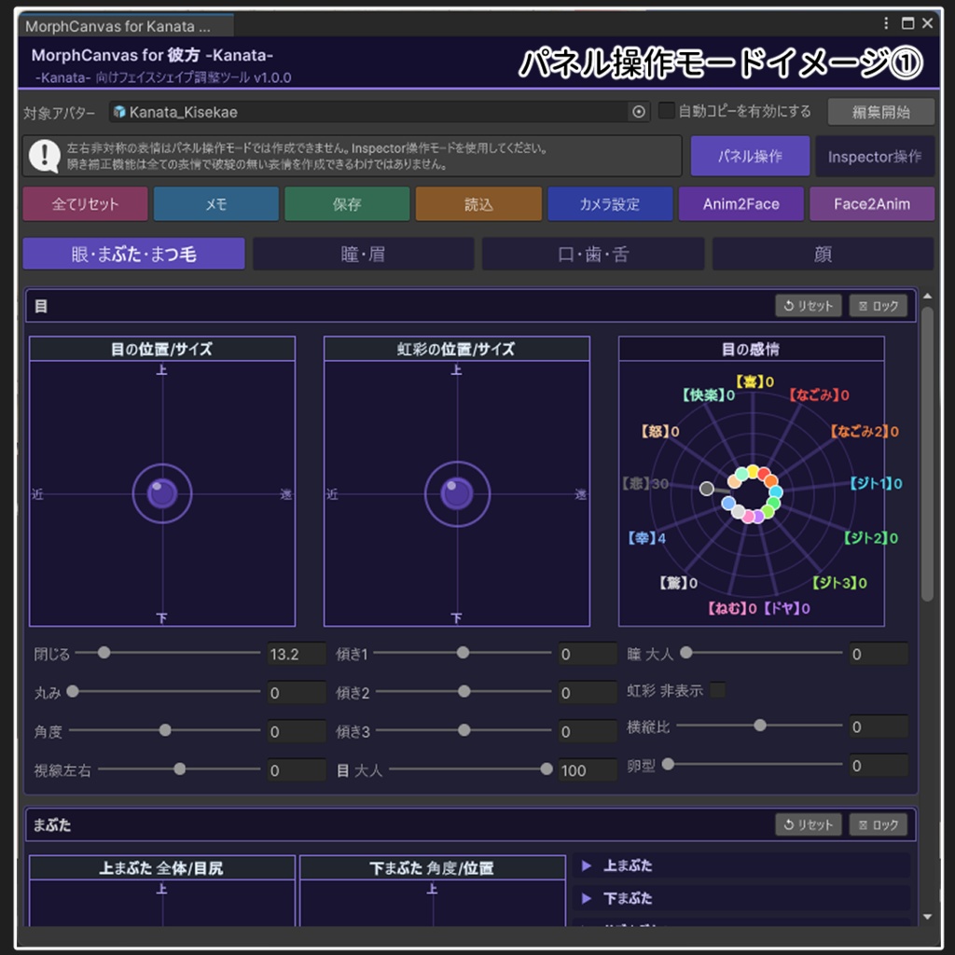Open the Anim2Face function
Image resolution: width=955 pixels, height=955 pixels.
[x=740, y=202]
